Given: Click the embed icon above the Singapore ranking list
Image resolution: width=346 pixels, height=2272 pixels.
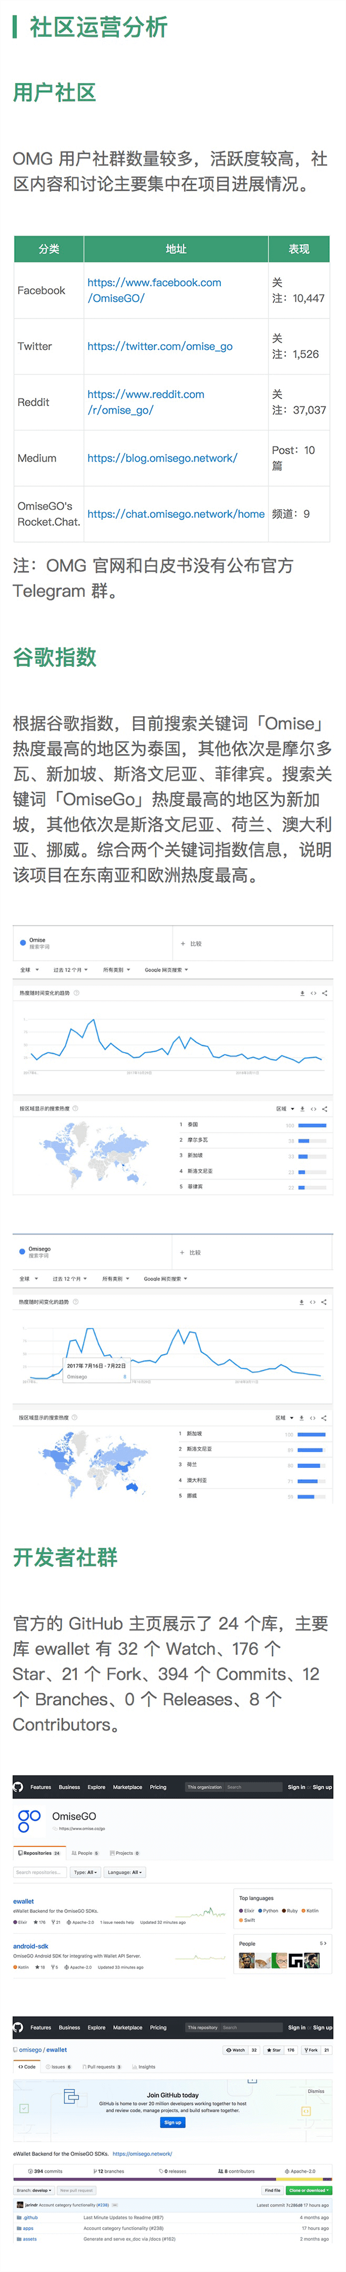Looking at the screenshot, I should (312, 1418).
